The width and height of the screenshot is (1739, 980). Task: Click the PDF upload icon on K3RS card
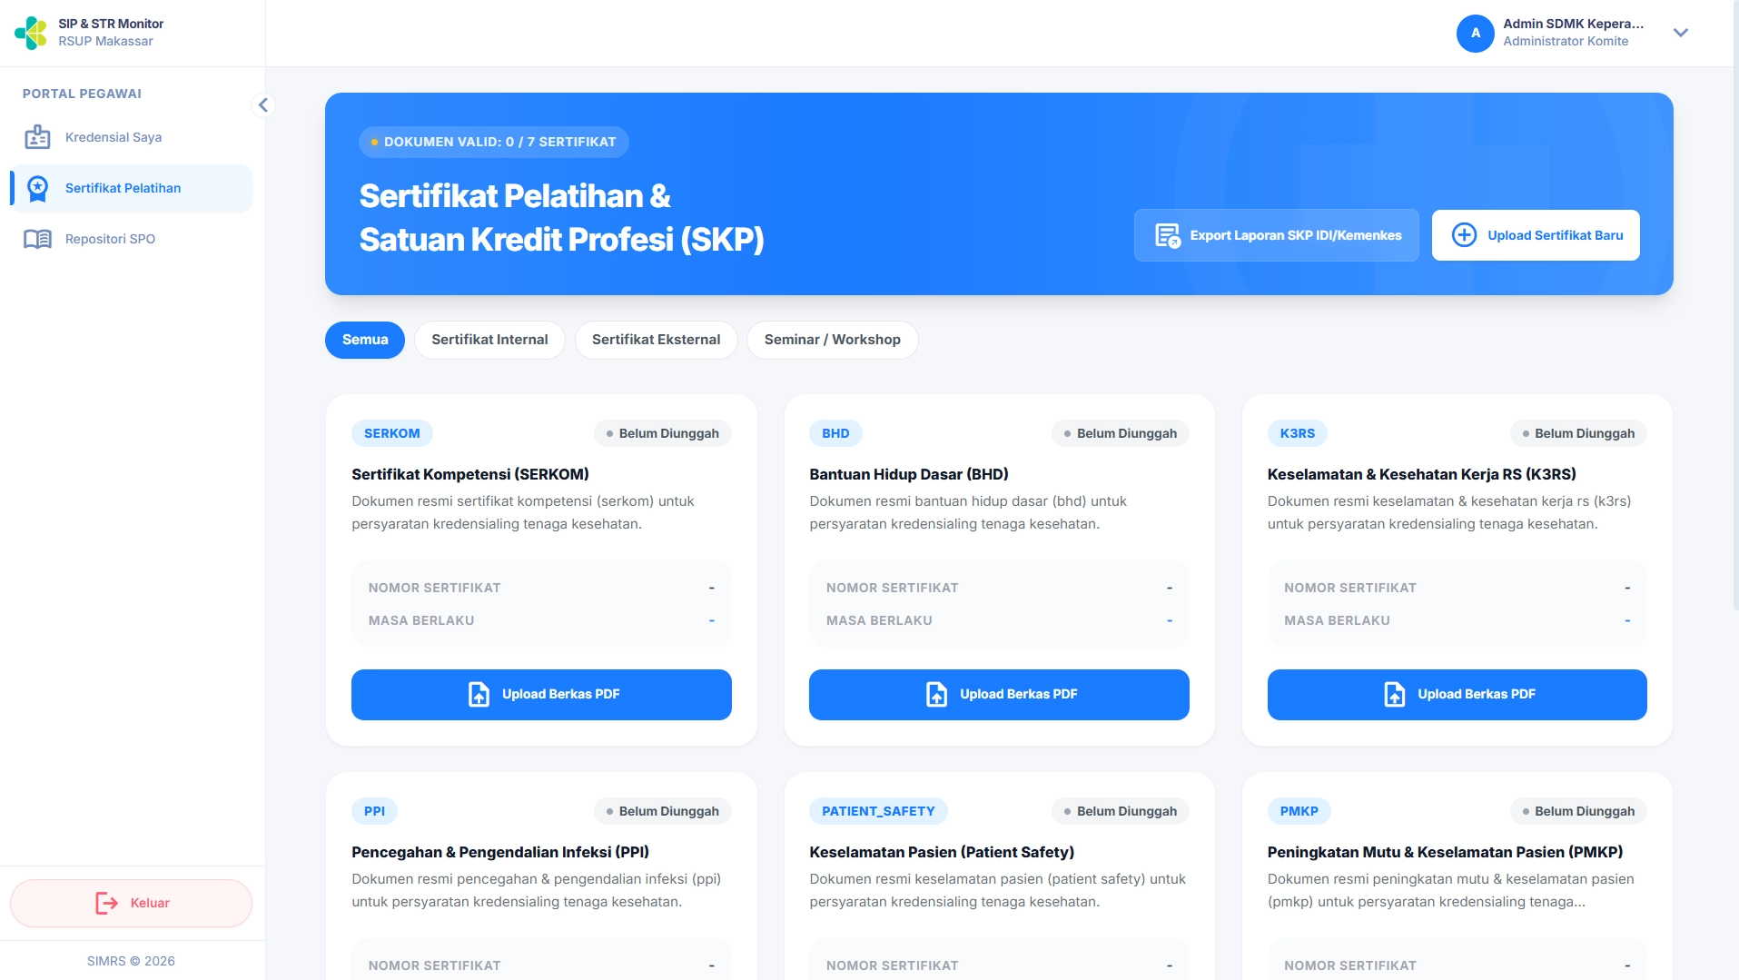point(1394,694)
